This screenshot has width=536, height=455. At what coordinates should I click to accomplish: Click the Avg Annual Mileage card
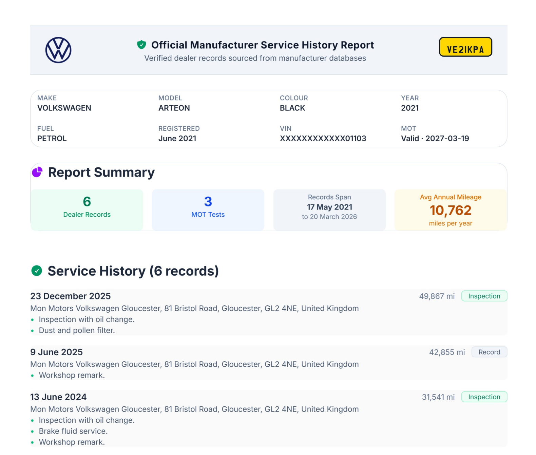pyautogui.click(x=451, y=210)
